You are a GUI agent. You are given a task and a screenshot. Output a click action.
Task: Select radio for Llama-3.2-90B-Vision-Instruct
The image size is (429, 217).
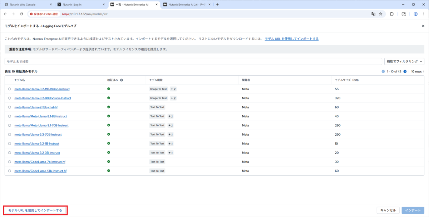pos(9,98)
